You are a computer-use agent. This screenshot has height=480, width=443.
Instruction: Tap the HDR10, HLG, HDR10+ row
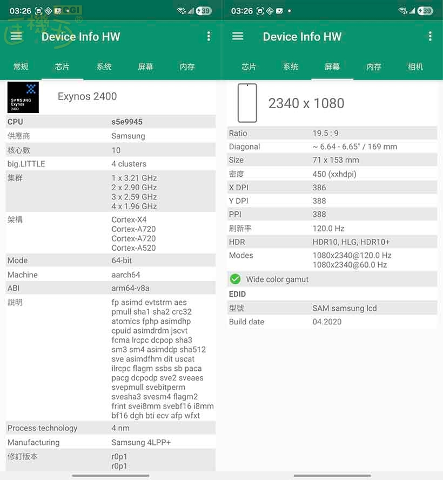tap(332, 242)
